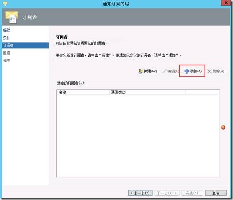Select the 订阅者 step in sidebar
The image size is (233, 200).
click(x=25, y=45)
